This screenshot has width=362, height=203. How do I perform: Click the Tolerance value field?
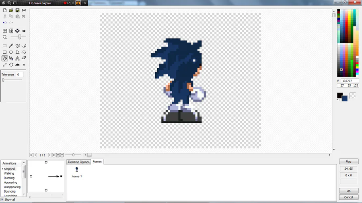[x=20, y=75]
